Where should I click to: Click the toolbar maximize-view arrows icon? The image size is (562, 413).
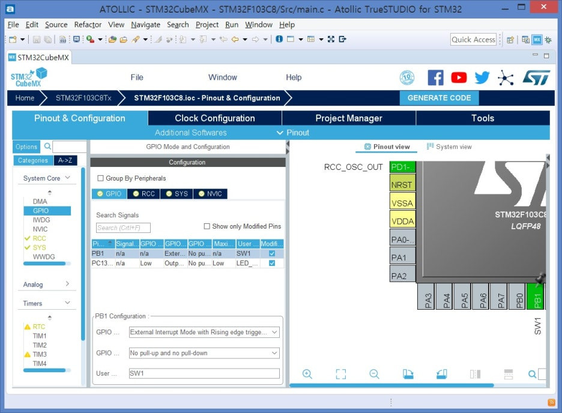[331, 39]
